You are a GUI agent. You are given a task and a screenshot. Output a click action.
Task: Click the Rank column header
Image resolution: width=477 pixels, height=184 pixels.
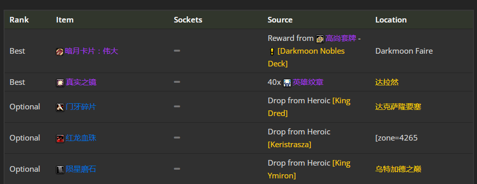click(x=19, y=20)
